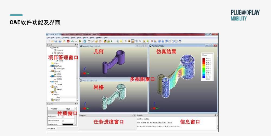The height and width of the screenshot is (136, 271).
Task: Click the yellow Curve folder icon
Action: 53,63
